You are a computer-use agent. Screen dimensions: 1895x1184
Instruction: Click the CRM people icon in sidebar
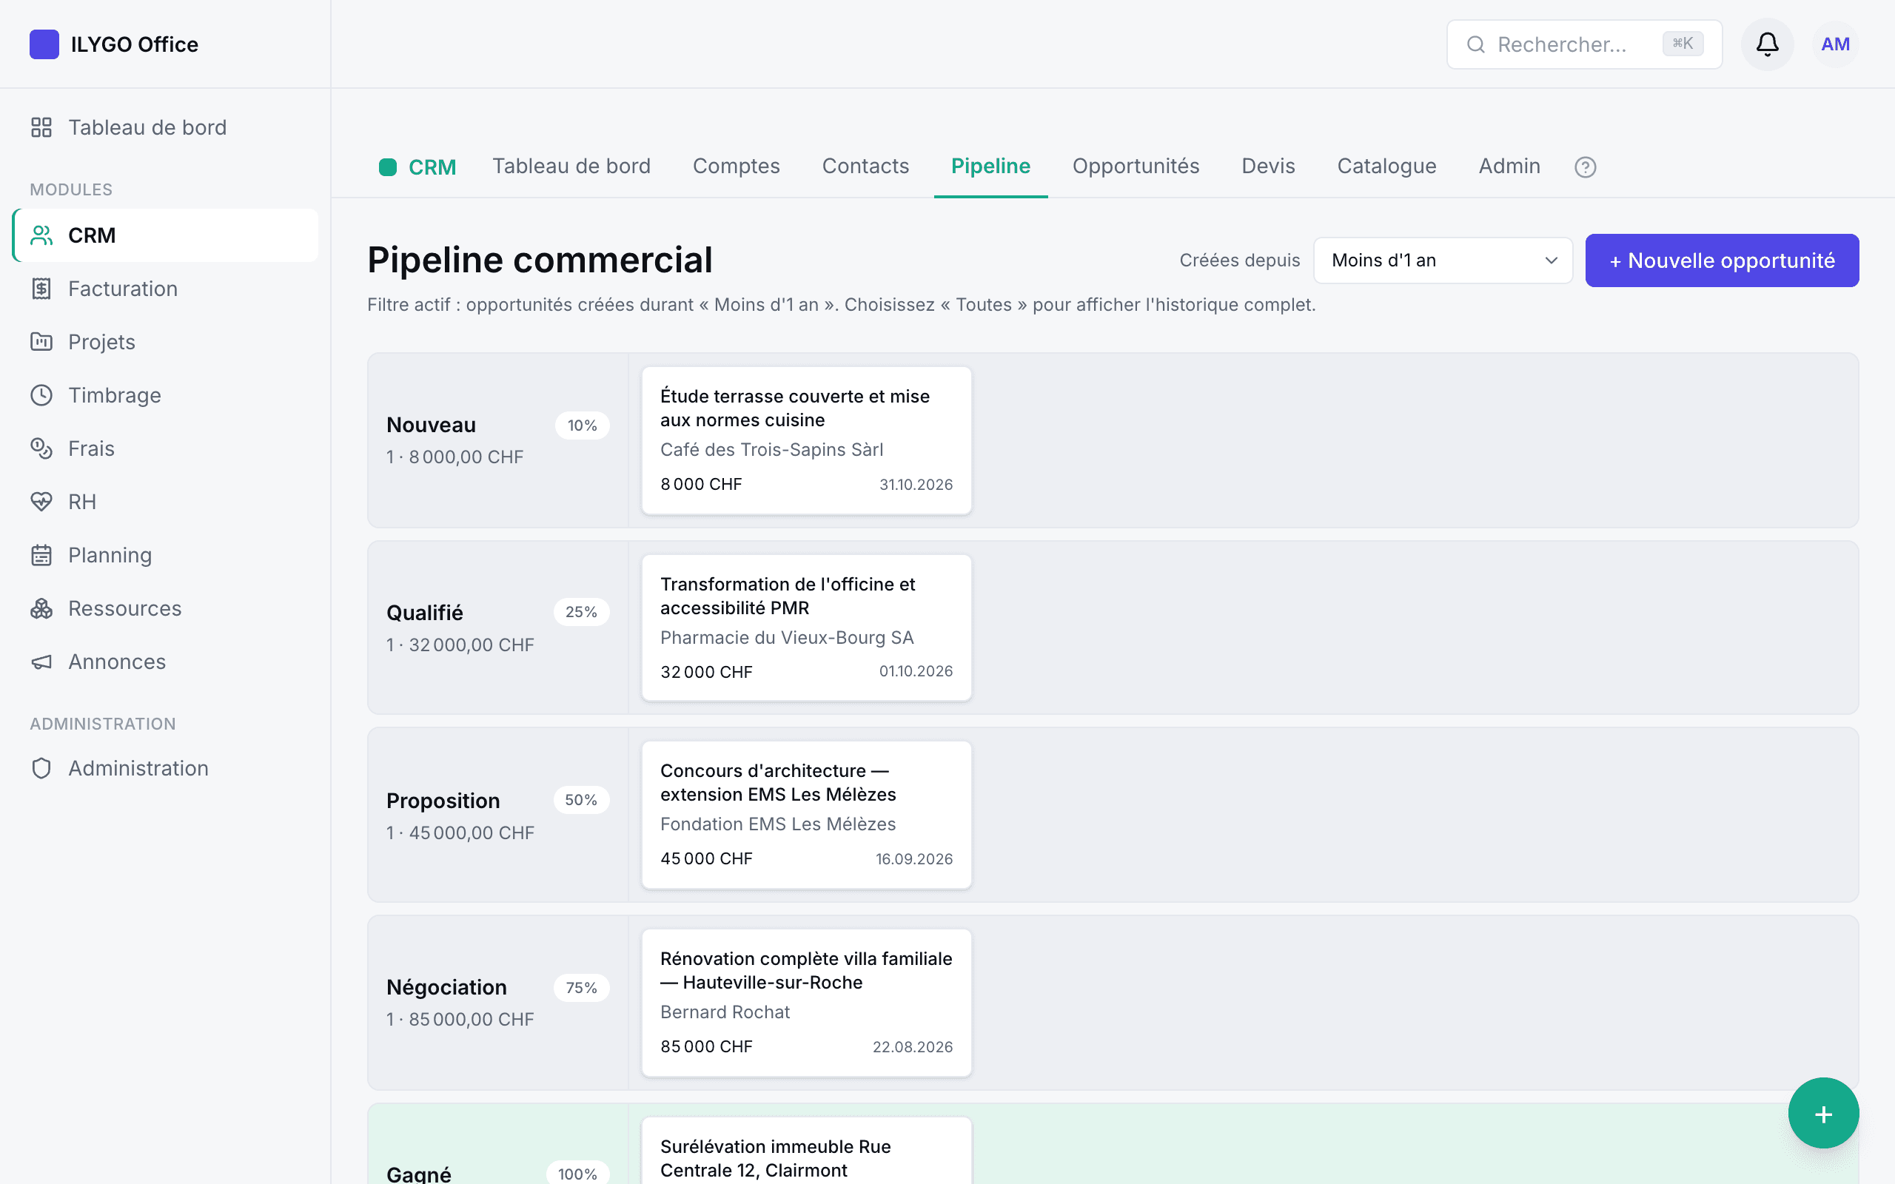(41, 235)
